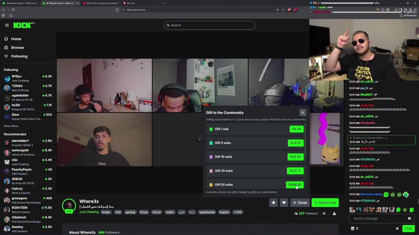Image resolution: width=419 pixels, height=235 pixels.
Task: Select the saudiAarbia tag
Action: pos(207,212)
